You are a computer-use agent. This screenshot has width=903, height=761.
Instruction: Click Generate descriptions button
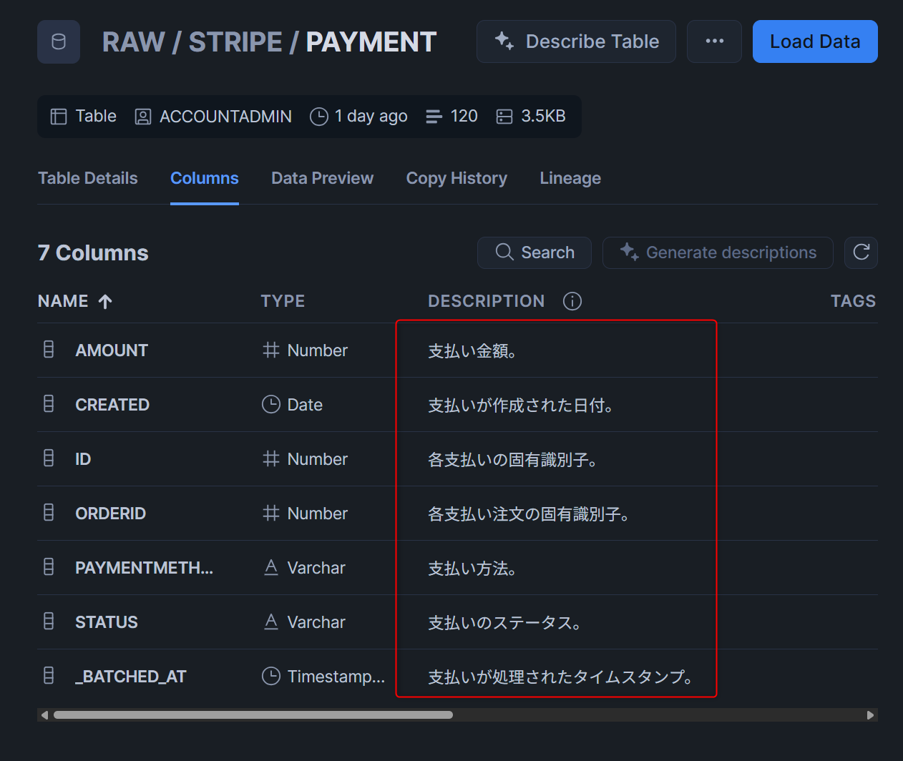[x=718, y=252]
